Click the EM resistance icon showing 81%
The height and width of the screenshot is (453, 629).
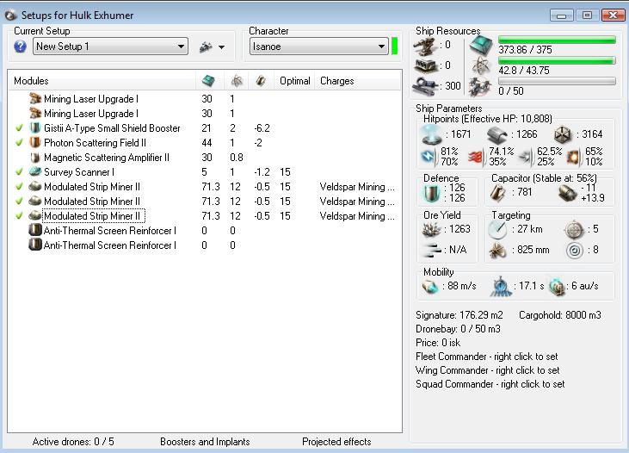coord(428,157)
